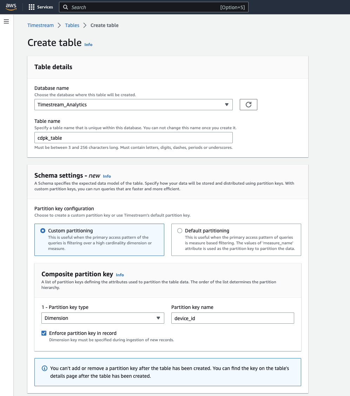
Task: Click the '[Option+S]' shortcut hint
Action: 232,7
